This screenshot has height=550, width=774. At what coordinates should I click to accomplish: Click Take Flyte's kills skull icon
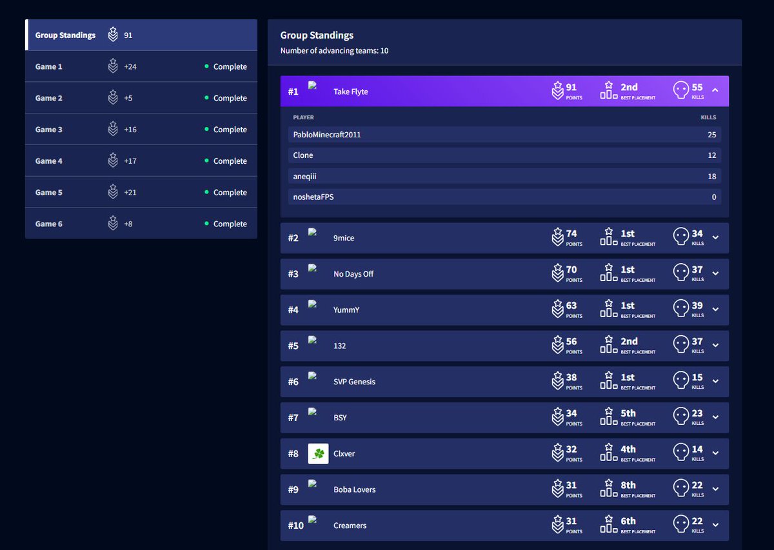tap(680, 91)
